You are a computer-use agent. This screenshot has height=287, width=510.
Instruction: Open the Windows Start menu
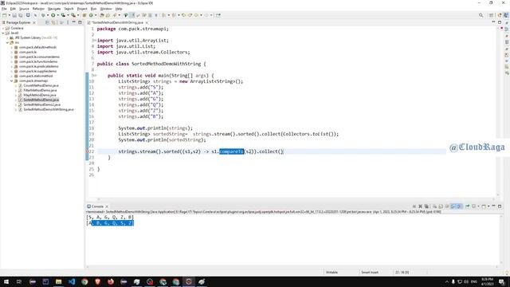(x=6, y=281)
